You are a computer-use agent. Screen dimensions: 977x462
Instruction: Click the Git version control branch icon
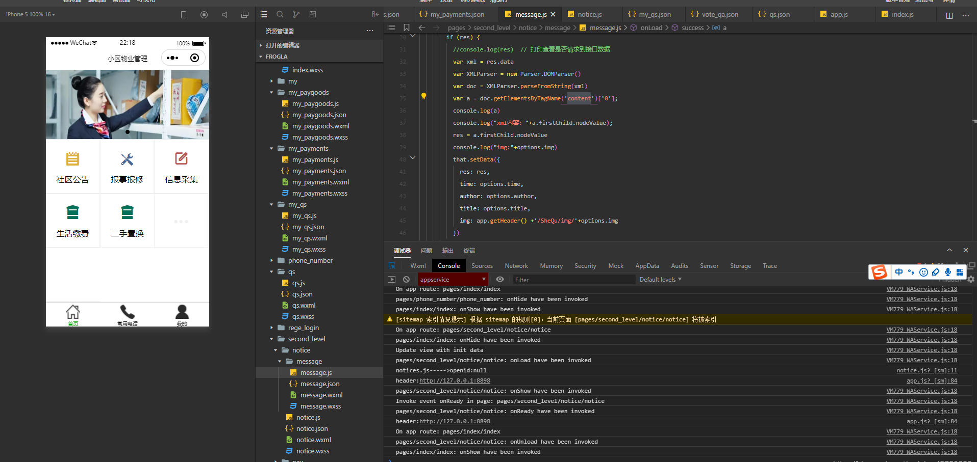tap(296, 14)
